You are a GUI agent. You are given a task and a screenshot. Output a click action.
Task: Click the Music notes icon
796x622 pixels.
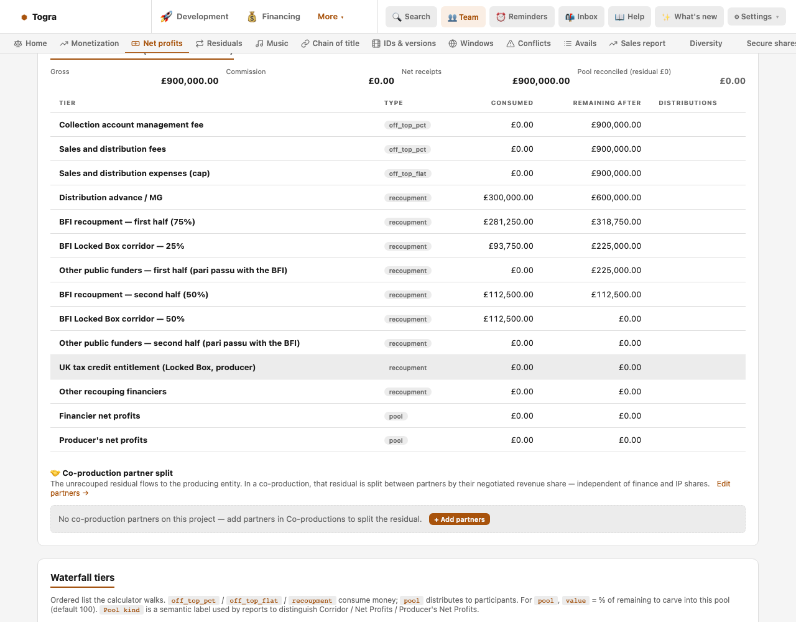(x=259, y=44)
